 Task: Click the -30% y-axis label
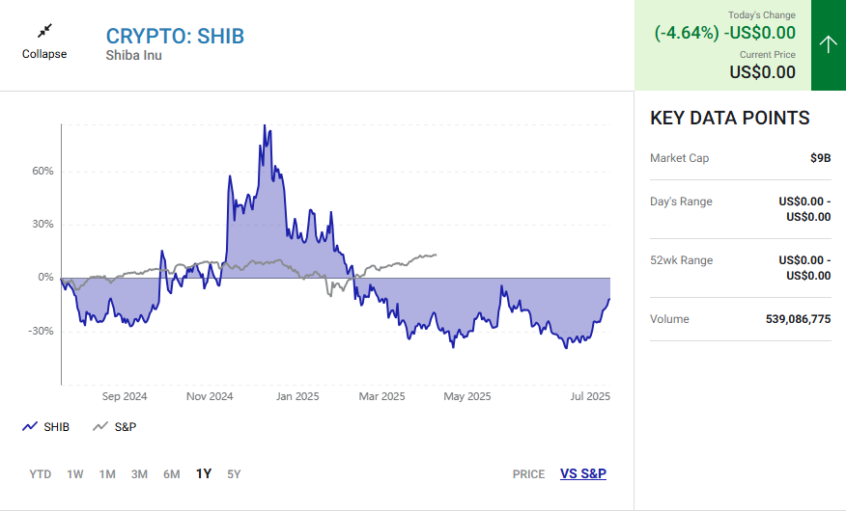tap(41, 331)
